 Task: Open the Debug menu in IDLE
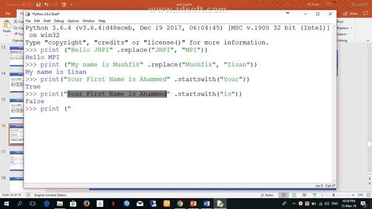pyautogui.click(x=59, y=21)
